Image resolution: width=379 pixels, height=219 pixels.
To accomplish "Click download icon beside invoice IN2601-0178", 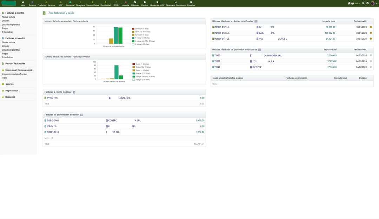I will [x=228, y=33].
